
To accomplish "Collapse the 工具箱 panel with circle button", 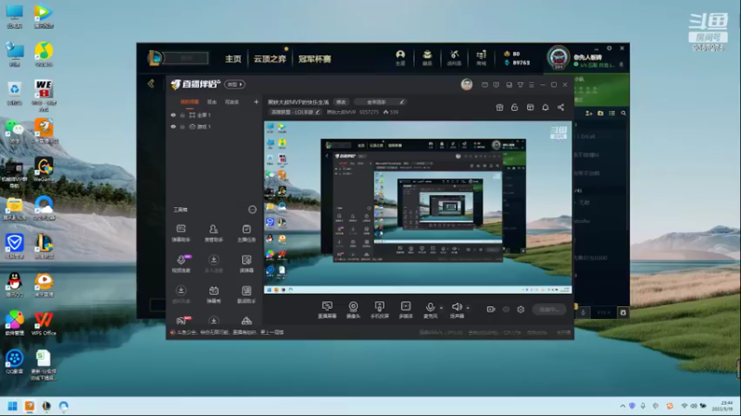I will point(252,210).
